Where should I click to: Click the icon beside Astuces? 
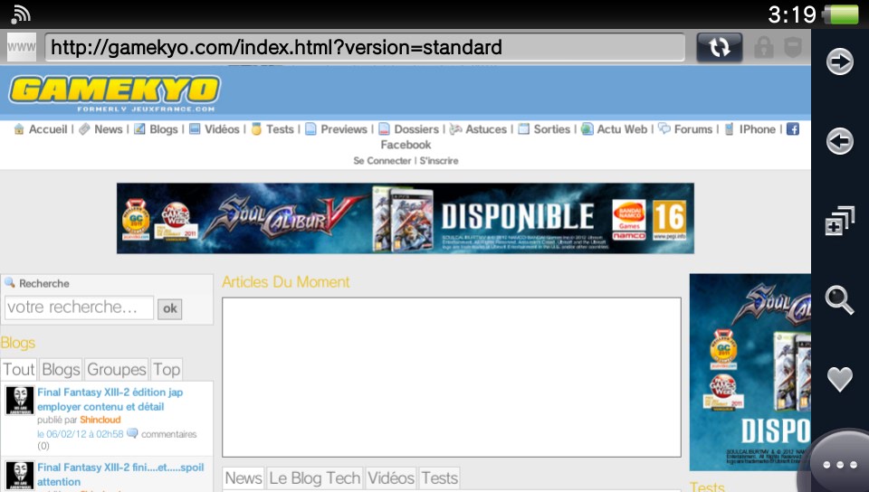point(455,129)
